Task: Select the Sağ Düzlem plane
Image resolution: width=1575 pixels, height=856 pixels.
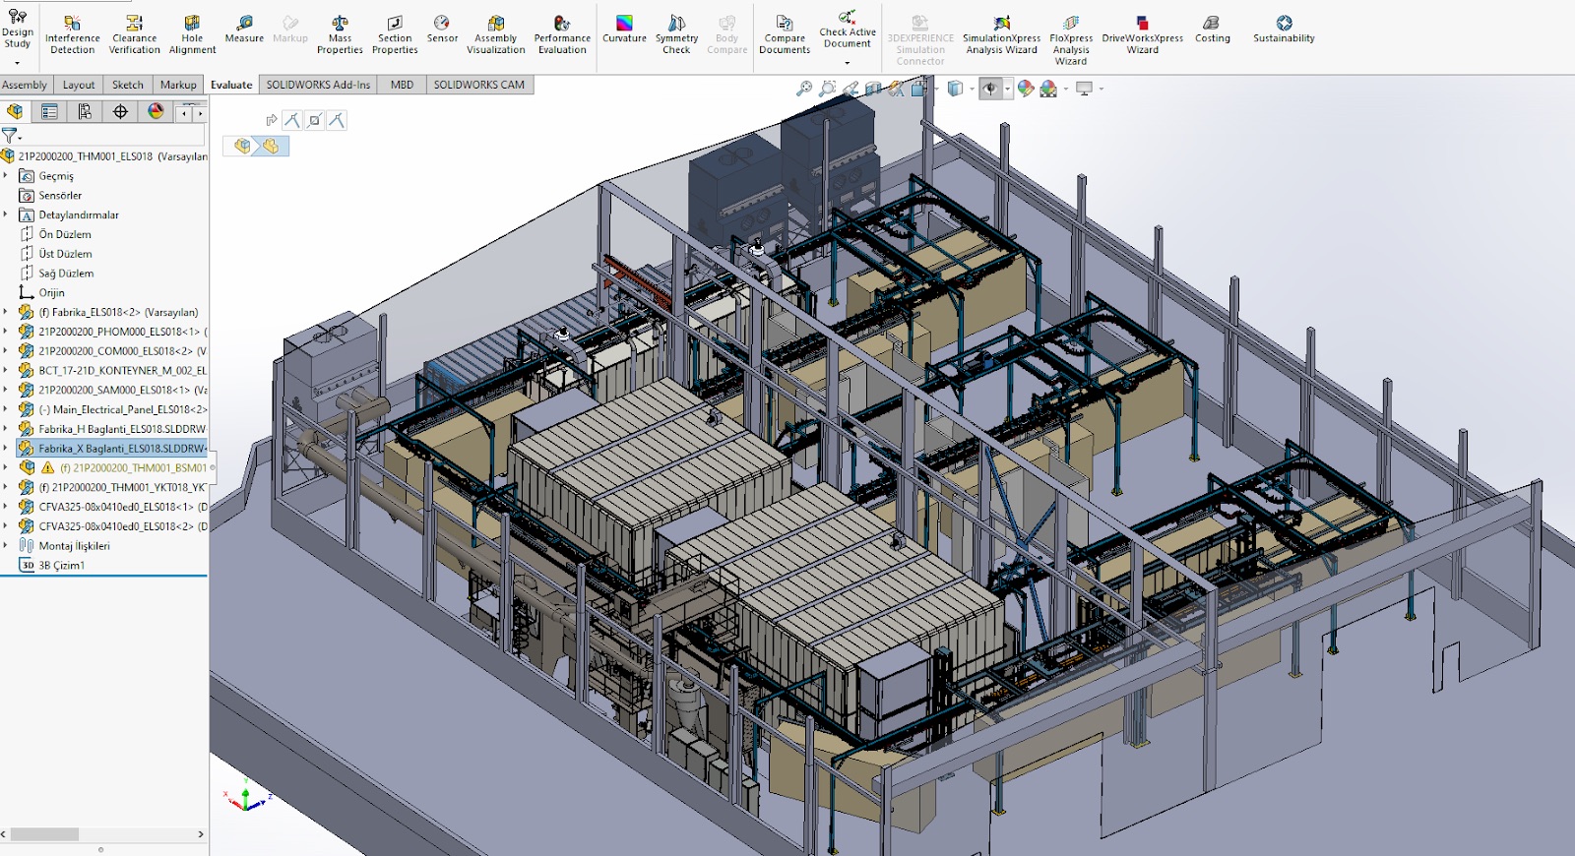Action: 66,274
